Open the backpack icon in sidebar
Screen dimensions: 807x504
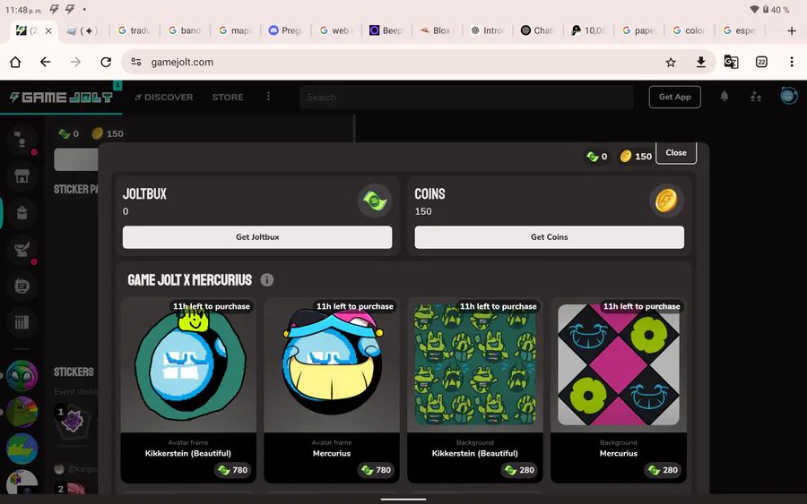(x=22, y=213)
